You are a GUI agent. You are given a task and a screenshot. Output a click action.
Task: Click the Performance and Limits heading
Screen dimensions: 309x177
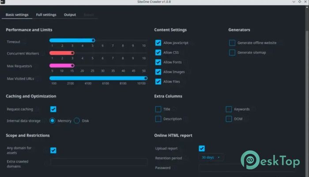coord(29,30)
